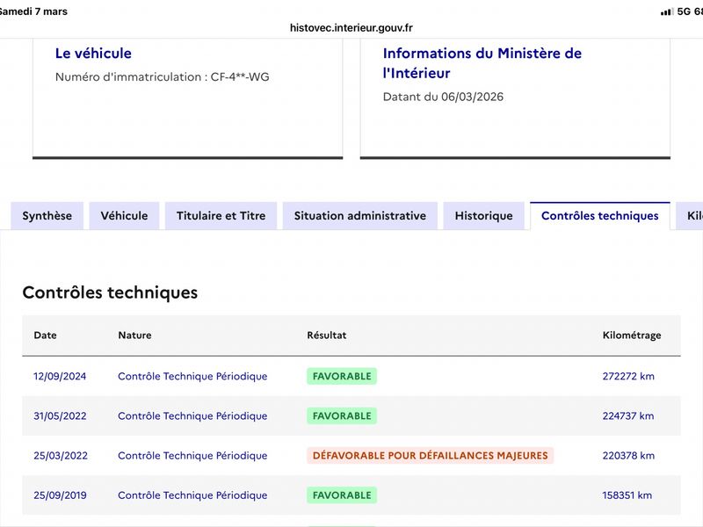703x527 pixels.
Task: Click the Le véhicule card heading
Action: tap(93, 54)
